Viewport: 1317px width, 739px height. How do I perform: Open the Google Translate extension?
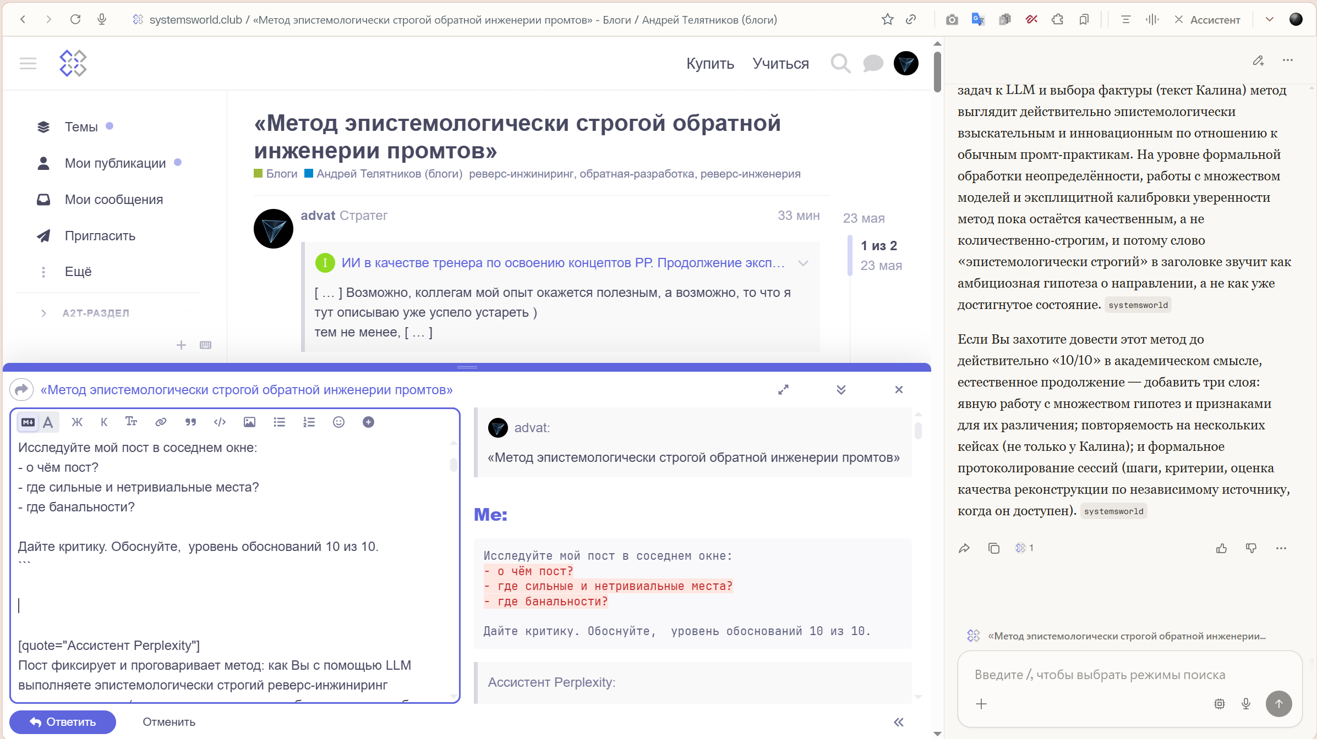(978, 20)
